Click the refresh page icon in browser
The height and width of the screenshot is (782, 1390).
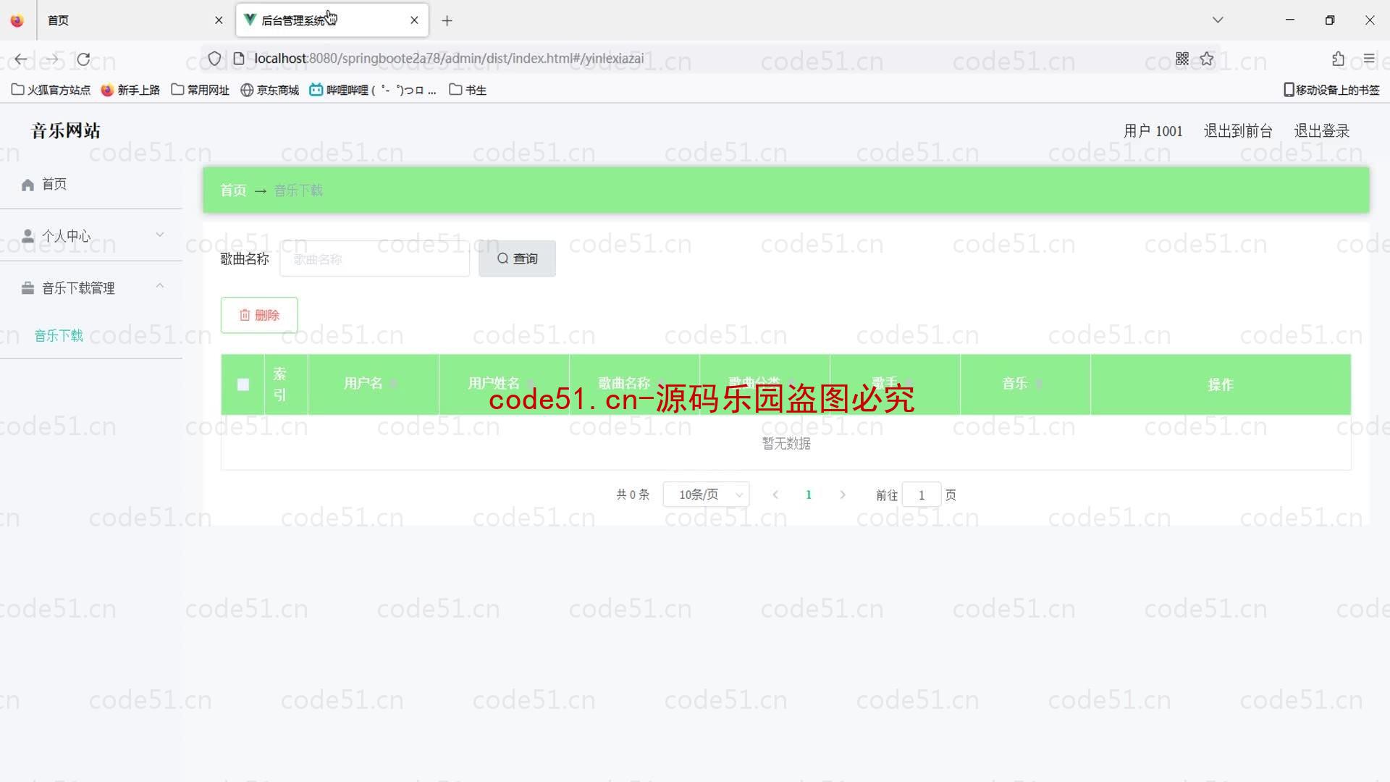pos(83,58)
